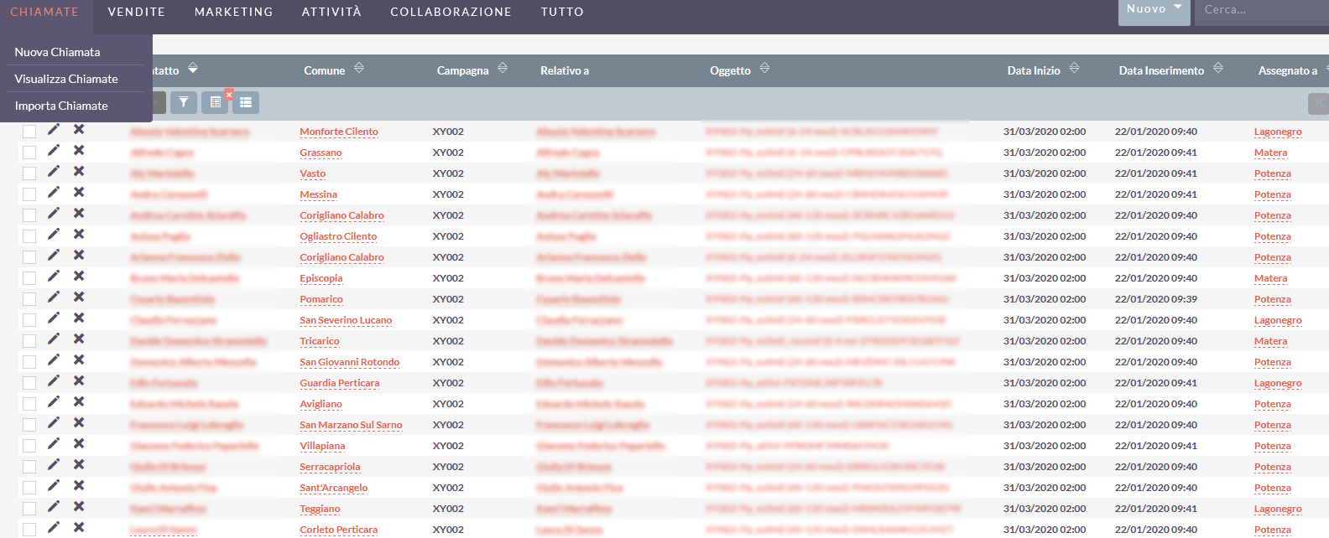This screenshot has height=538, width=1329.
Task: Delete the Villapiana row
Action: [x=79, y=443]
